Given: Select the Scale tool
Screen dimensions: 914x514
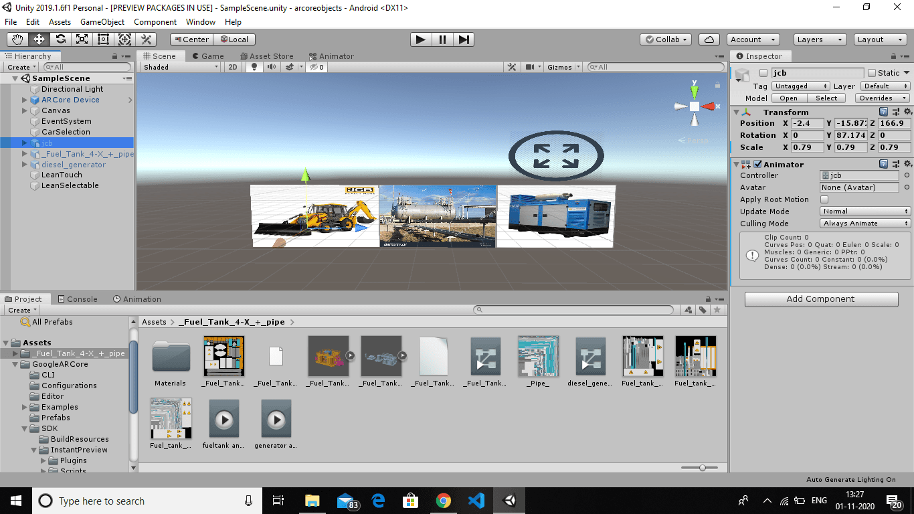Looking at the screenshot, I should (82, 39).
